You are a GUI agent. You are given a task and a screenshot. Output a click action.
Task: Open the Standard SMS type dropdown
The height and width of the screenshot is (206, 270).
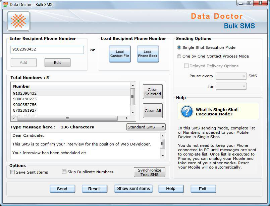146,127
